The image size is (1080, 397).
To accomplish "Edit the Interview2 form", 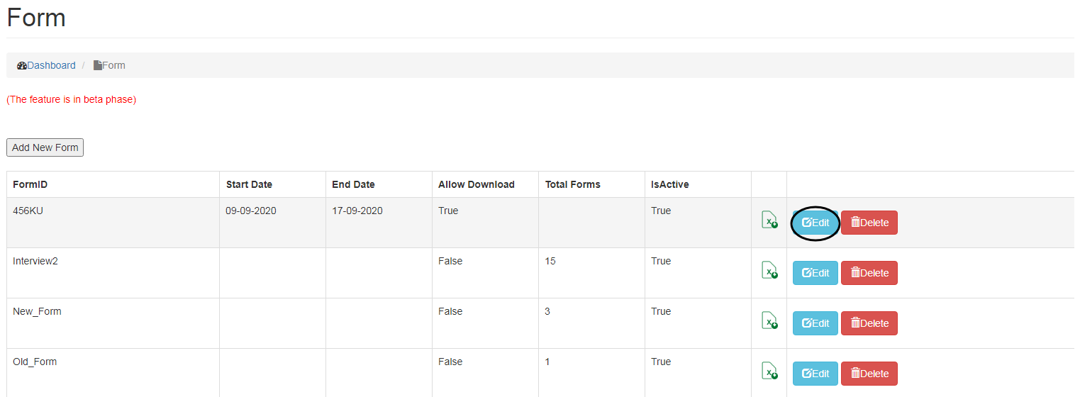I will pos(815,273).
